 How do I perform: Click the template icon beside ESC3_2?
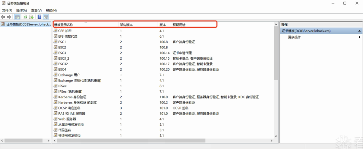(x=55, y=58)
